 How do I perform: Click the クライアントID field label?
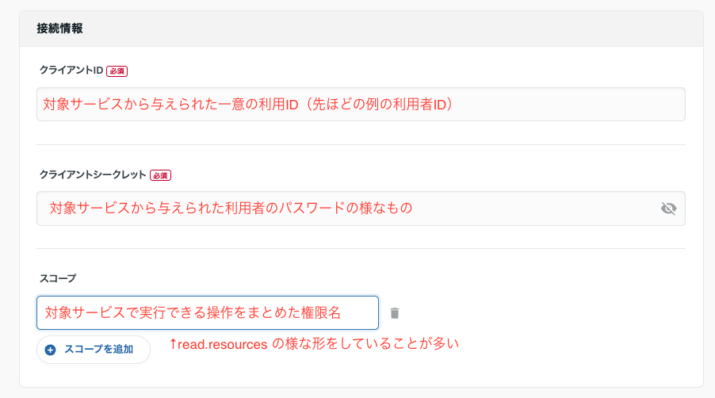[71, 71]
